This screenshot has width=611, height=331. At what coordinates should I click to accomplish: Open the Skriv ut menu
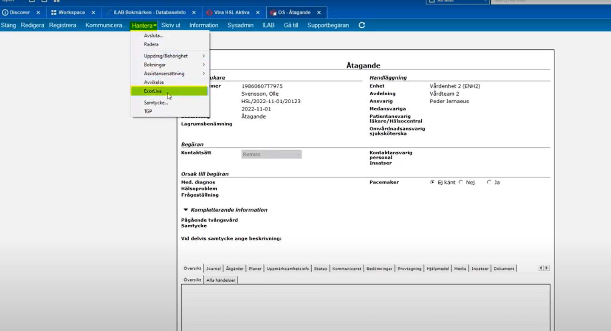[171, 25]
